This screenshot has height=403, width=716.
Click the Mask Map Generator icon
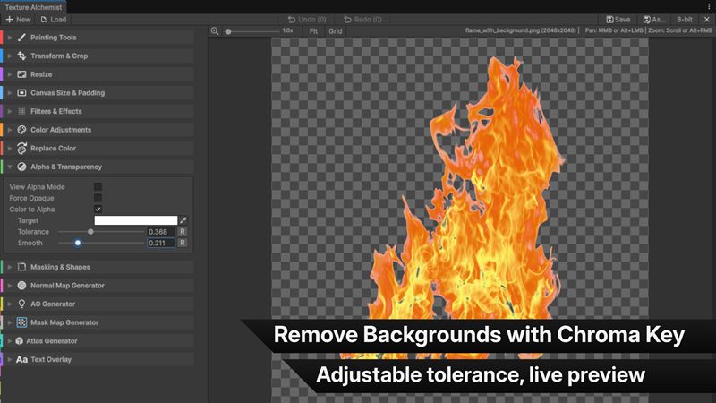click(21, 322)
